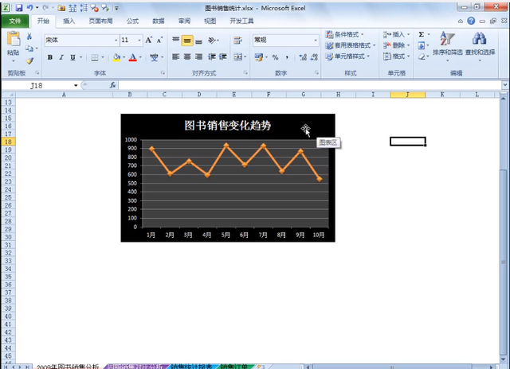Switch to the 插入 ribbon tab

pyautogui.click(x=69, y=21)
